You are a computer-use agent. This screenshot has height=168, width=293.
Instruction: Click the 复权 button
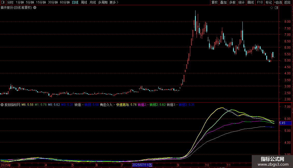coord(214,2)
